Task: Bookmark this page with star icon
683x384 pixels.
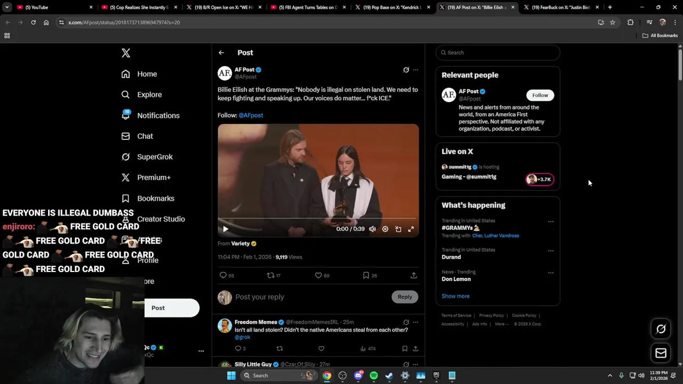Action: click(613, 22)
